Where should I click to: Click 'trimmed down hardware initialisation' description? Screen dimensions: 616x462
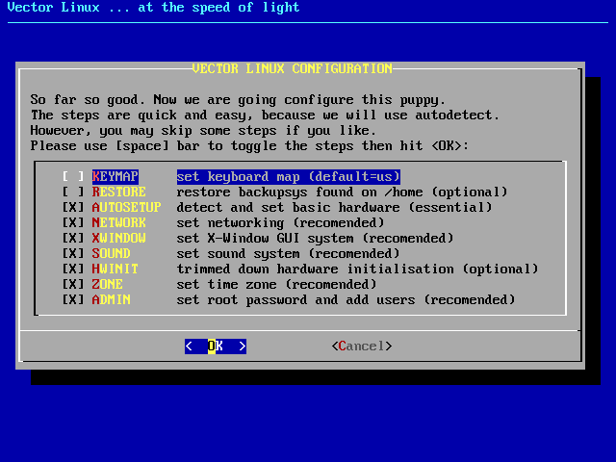click(358, 269)
